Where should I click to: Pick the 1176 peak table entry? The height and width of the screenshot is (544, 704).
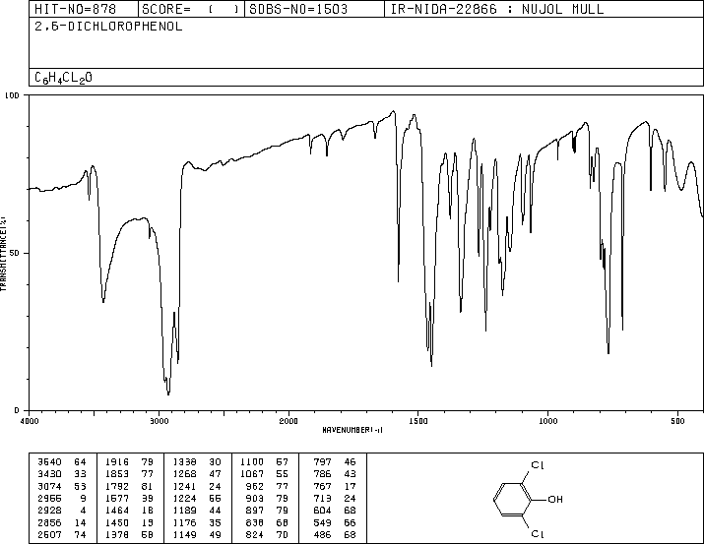point(197,522)
